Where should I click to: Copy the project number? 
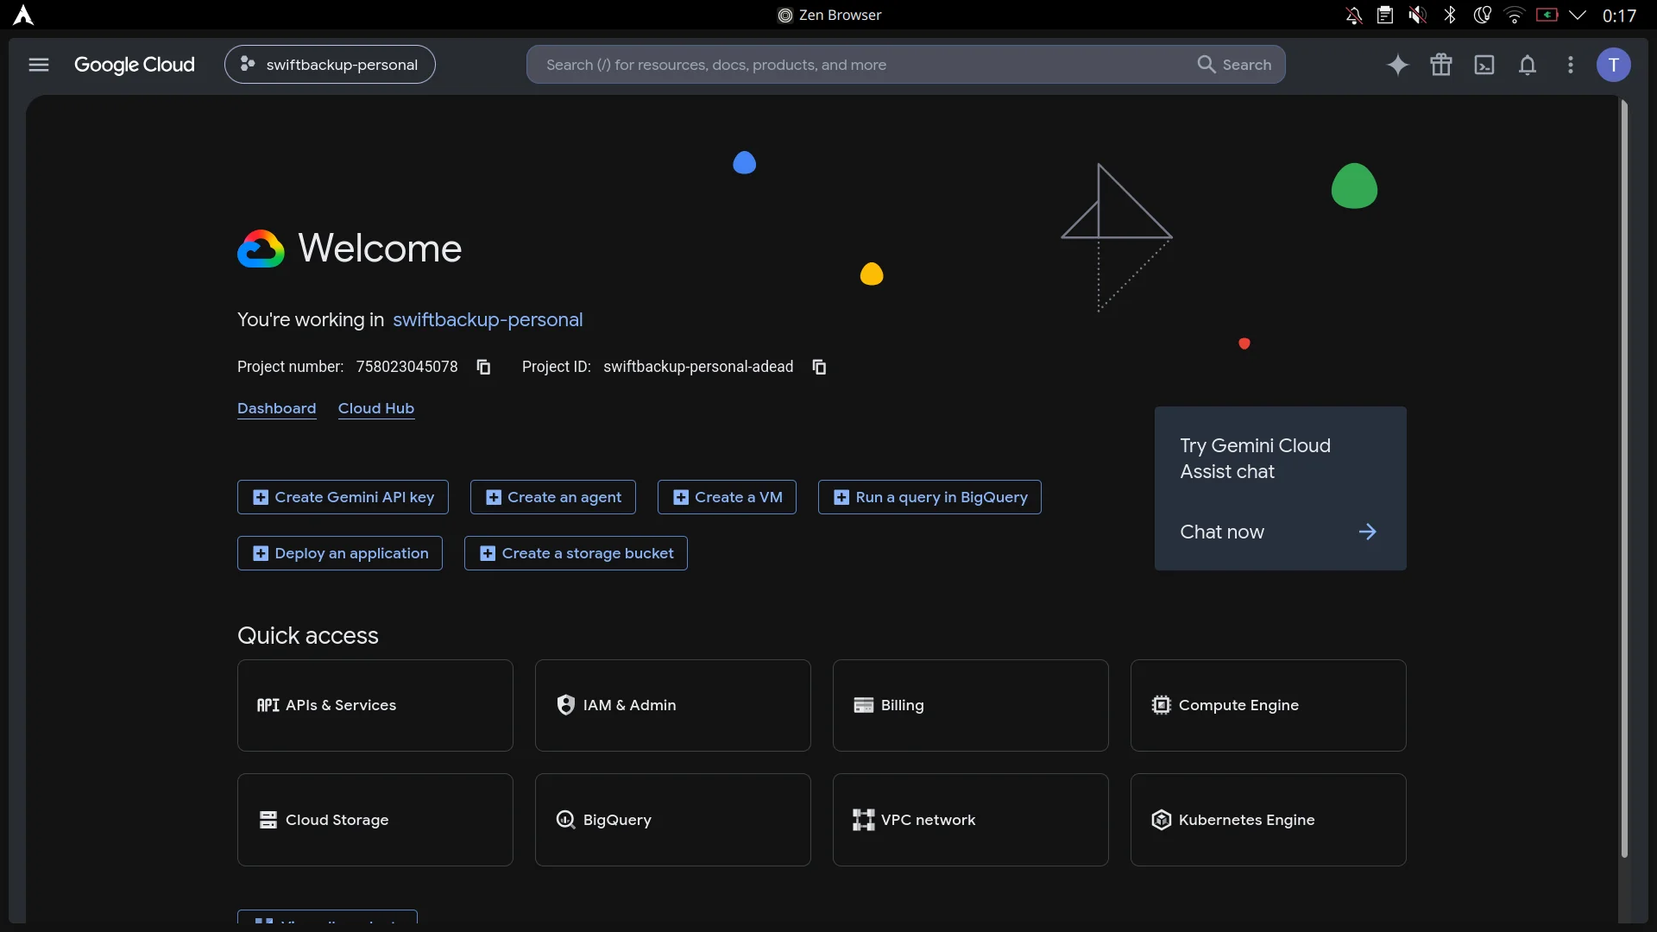[x=484, y=367]
